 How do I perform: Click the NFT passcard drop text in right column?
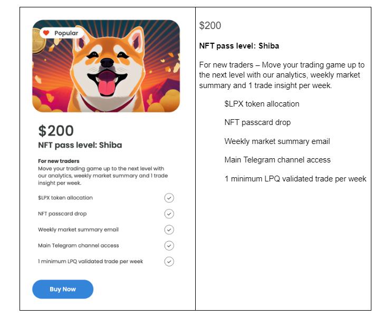(257, 122)
